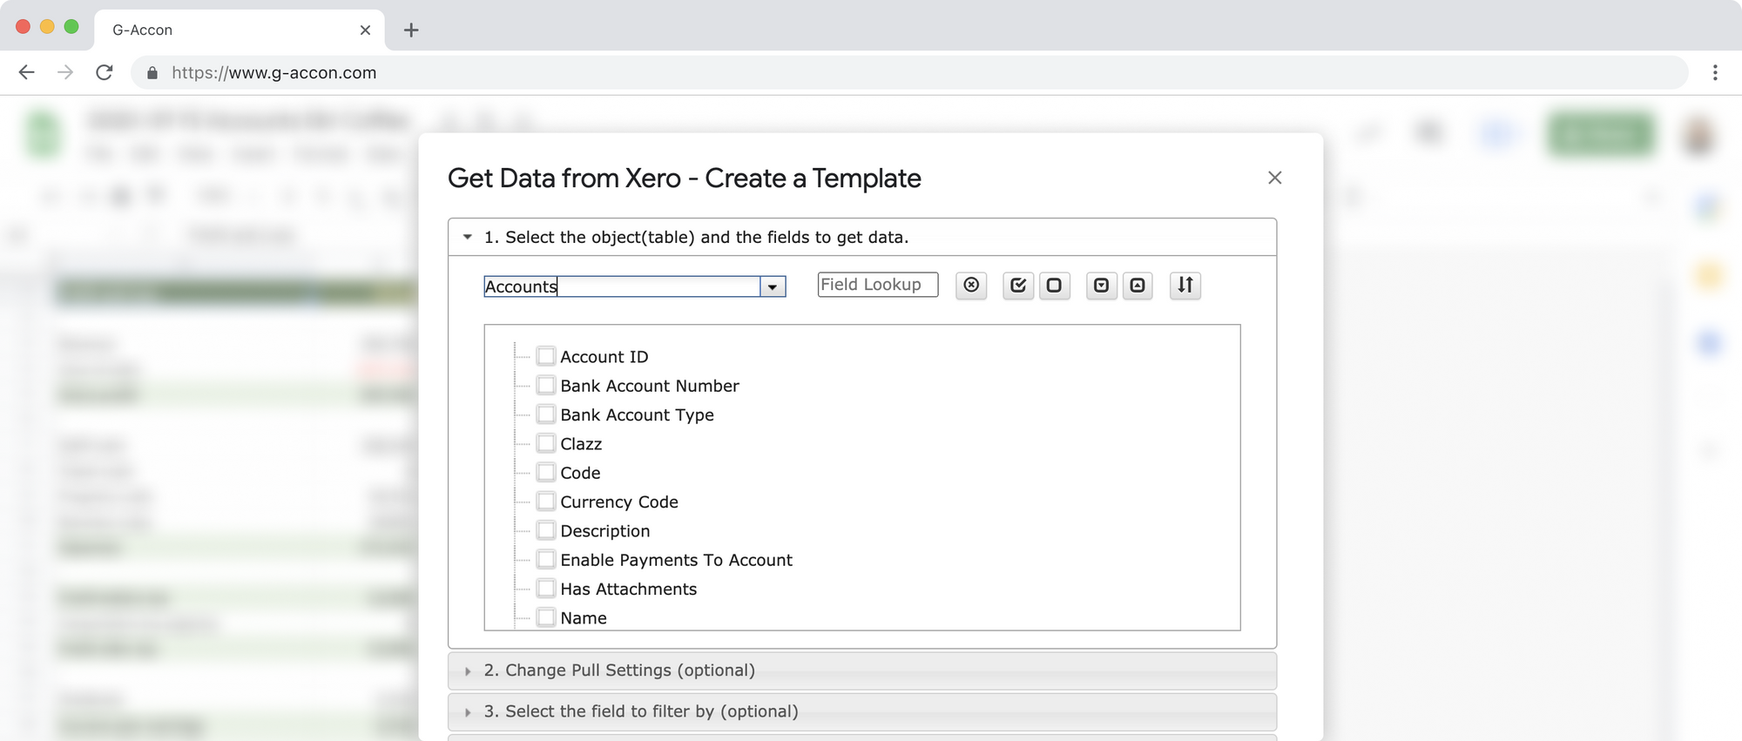The image size is (1742, 741).
Task: Click the clear field lookup icon
Action: point(971,286)
